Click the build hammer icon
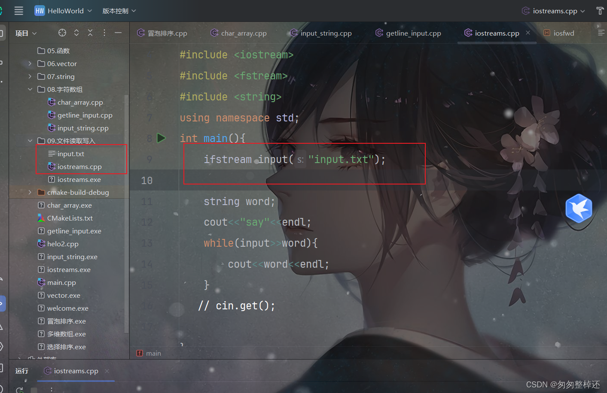The height and width of the screenshot is (393, 607). click(x=600, y=11)
